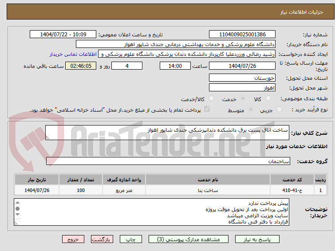The height and width of the screenshot is (251, 335).
Task: Click scroll up arrow in buyer notes
Action: point(17,203)
